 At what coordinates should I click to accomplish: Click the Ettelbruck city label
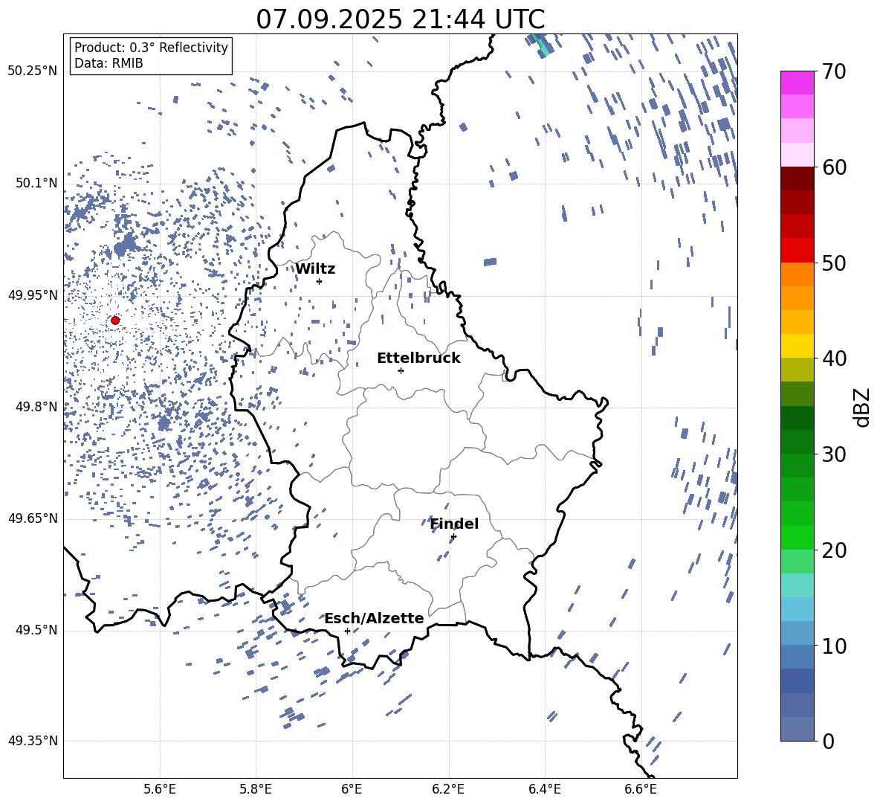(418, 358)
